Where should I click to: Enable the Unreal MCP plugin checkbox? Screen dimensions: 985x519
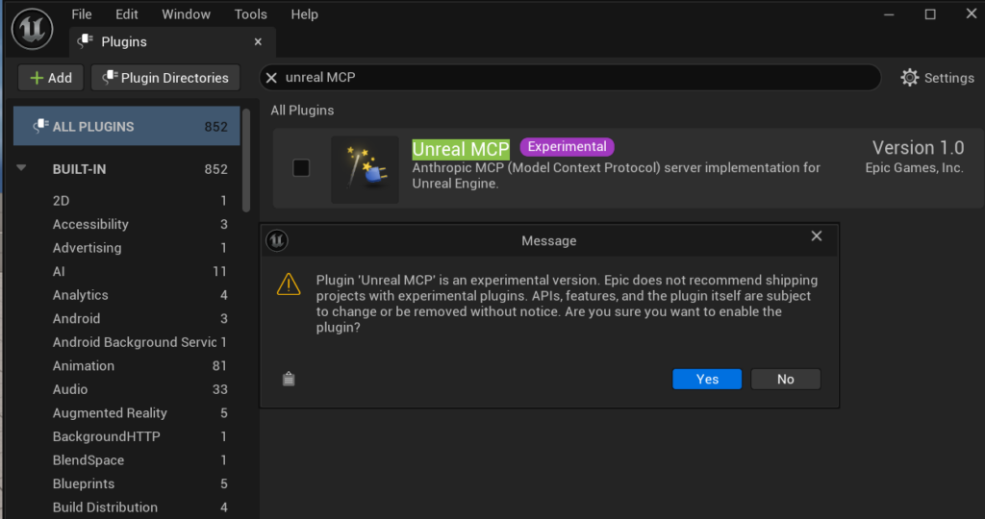tap(301, 167)
